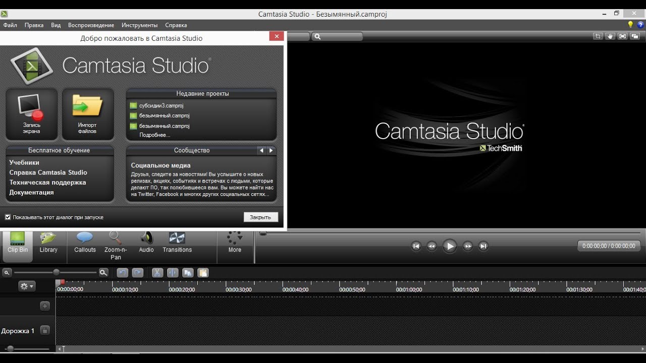Open Справка Camtasia Studio link
646x363 pixels.
[x=48, y=172]
